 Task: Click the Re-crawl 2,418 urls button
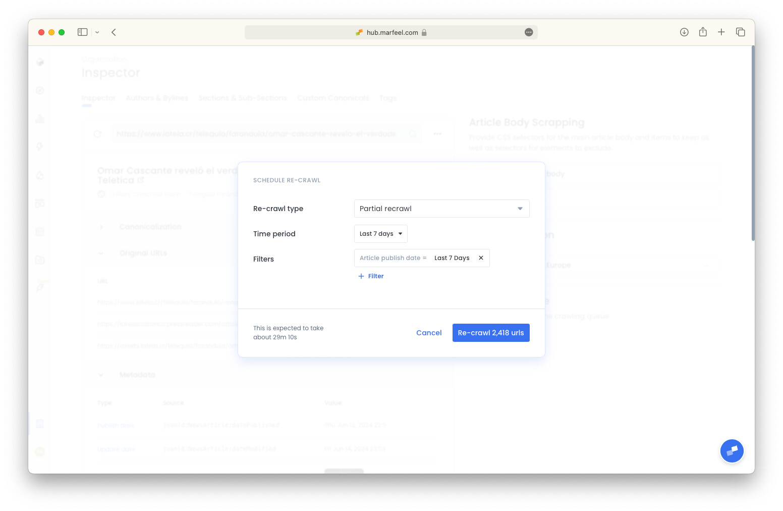tap(490, 333)
